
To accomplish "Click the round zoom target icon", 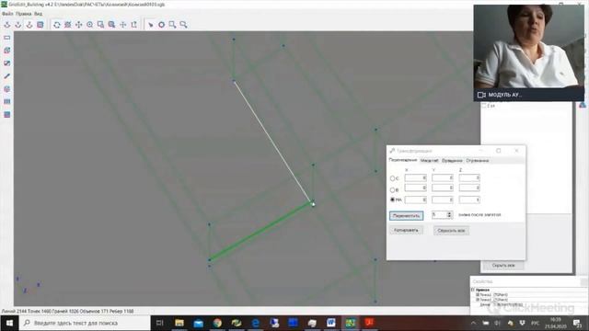I will tap(90, 25).
